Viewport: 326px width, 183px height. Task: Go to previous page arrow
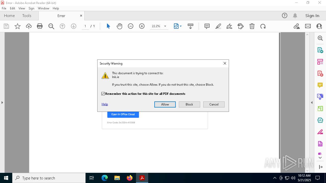(x=62, y=26)
